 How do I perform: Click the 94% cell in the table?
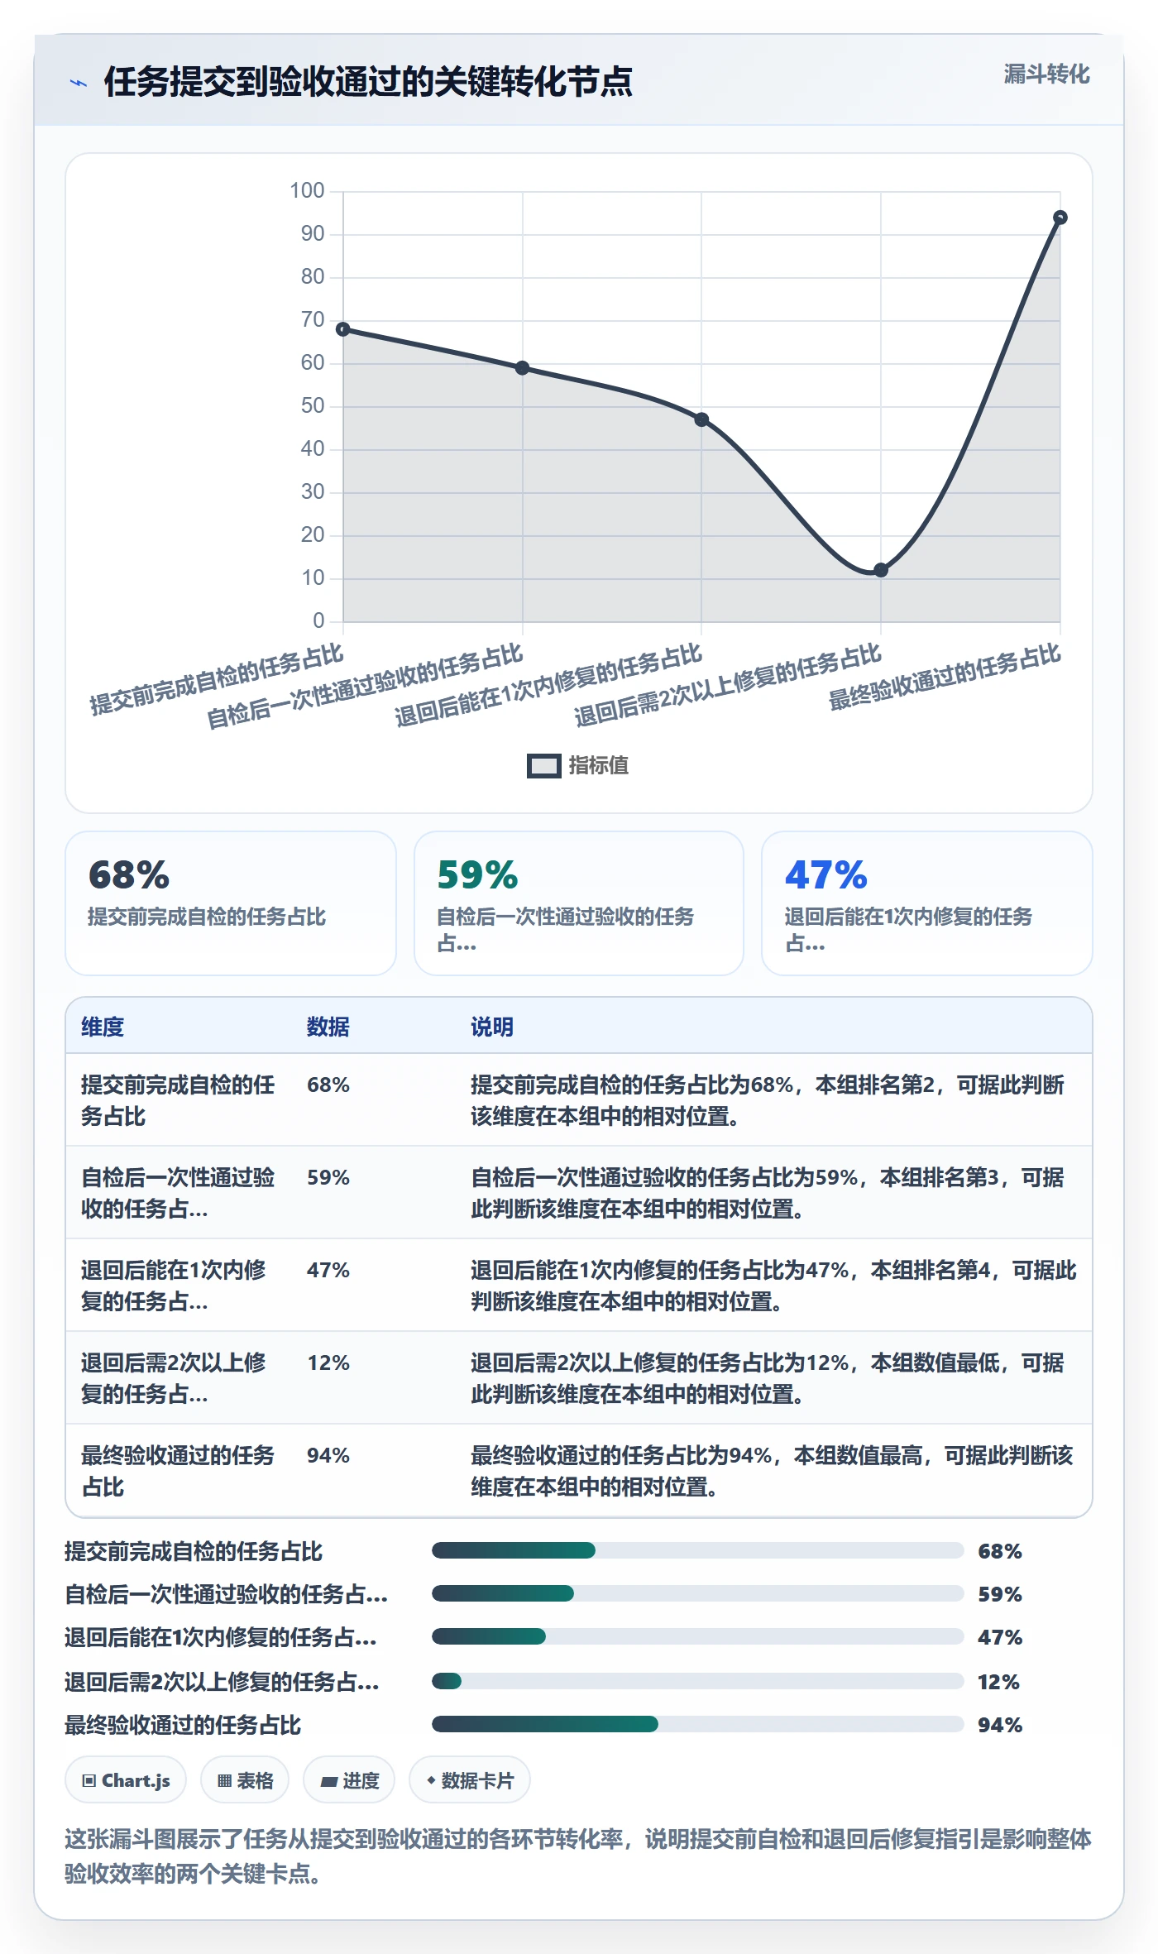pos(328,1456)
